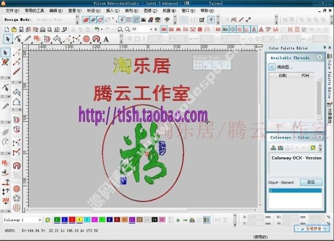Image resolution: width=334 pixels, height=241 pixels.
Task: Toggle the split palette view button
Action: [207, 220]
